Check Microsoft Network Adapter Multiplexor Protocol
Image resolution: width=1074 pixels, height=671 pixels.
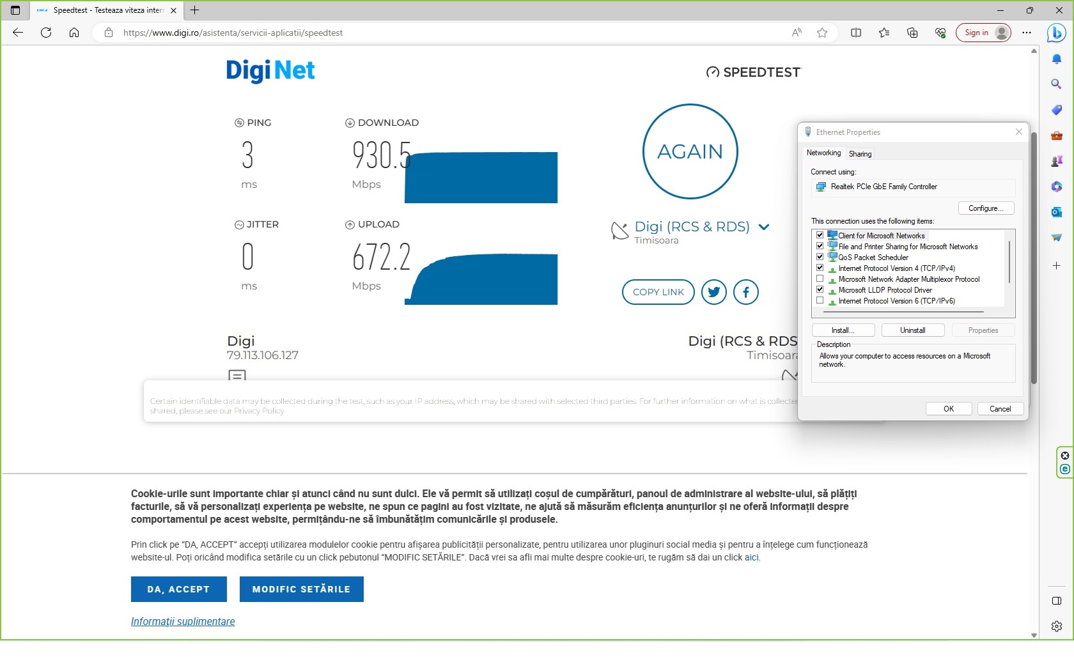tap(820, 279)
